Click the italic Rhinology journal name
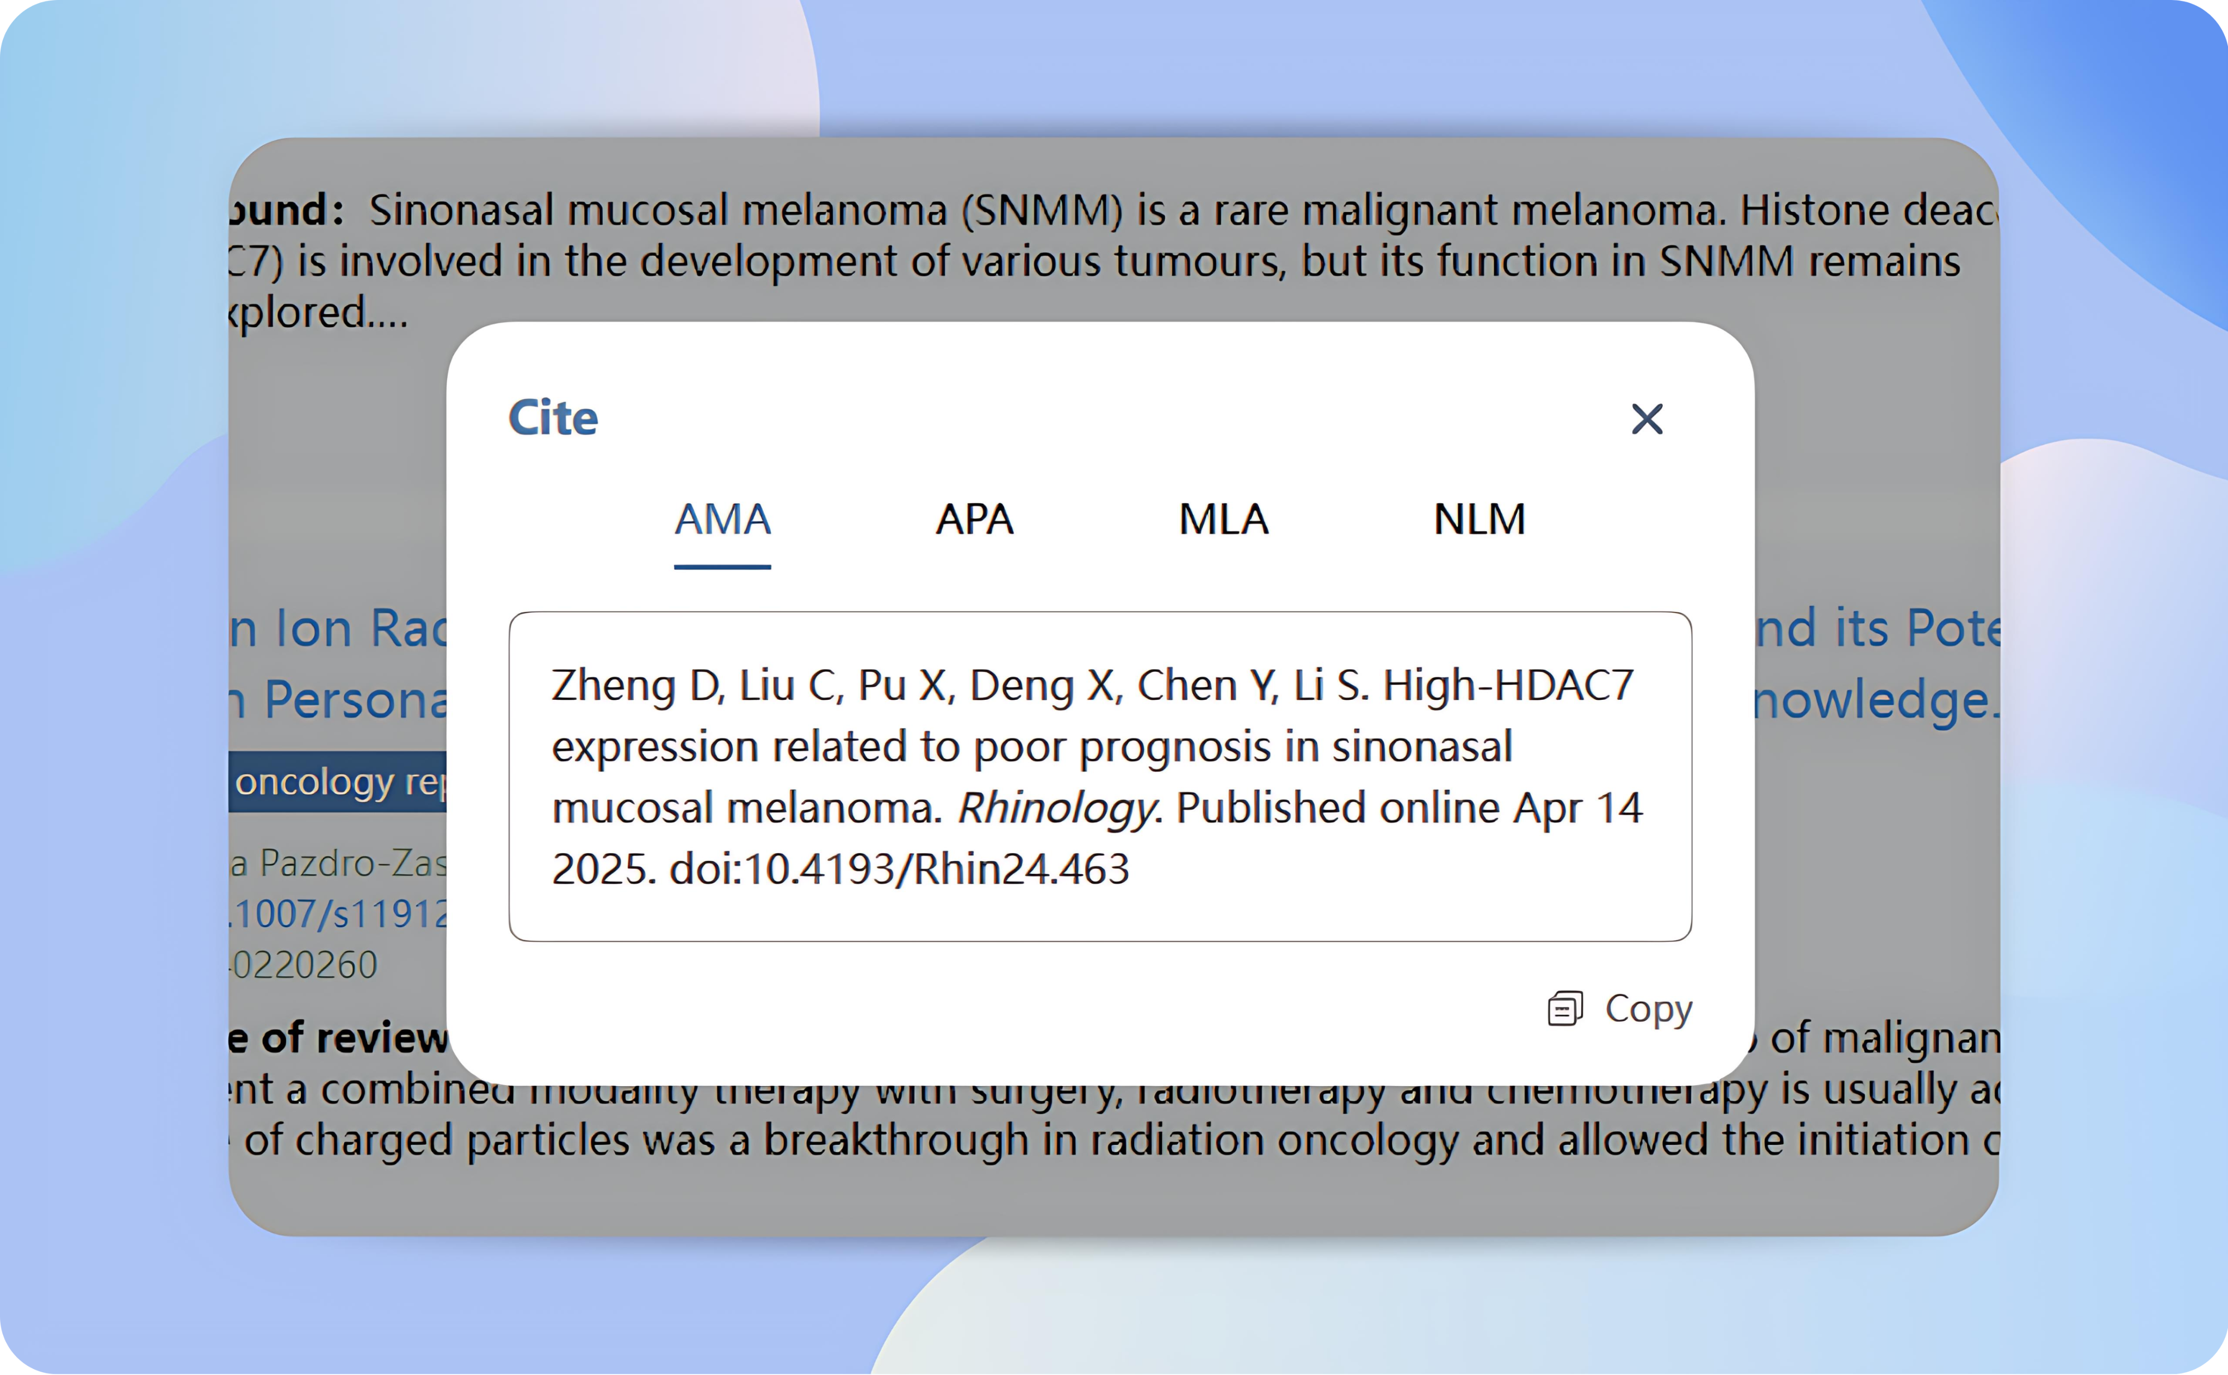 1056,807
